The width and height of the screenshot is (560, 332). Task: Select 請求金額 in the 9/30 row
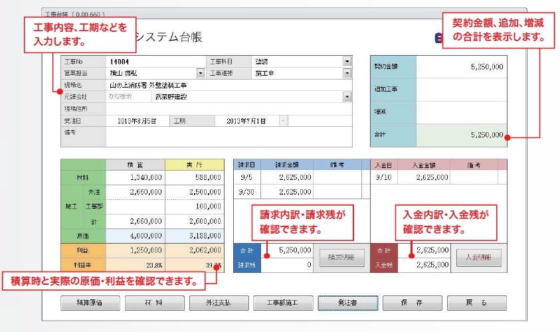(x=287, y=192)
